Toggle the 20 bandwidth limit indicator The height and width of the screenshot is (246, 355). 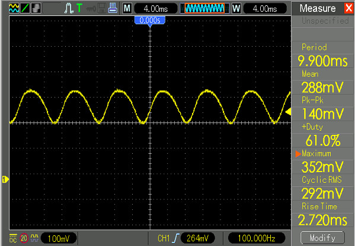(24, 238)
